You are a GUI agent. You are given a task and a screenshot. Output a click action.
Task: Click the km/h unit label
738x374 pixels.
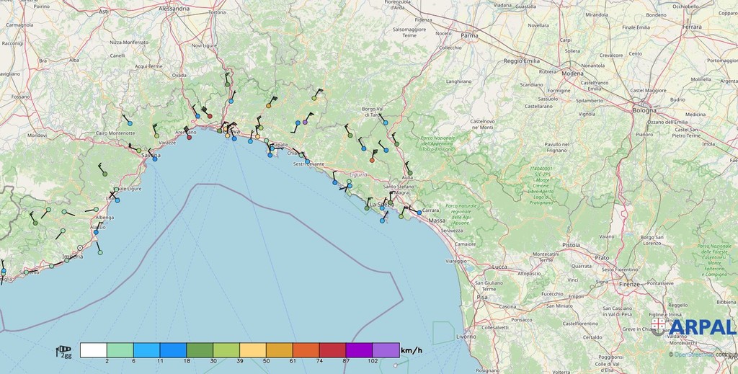pos(411,351)
